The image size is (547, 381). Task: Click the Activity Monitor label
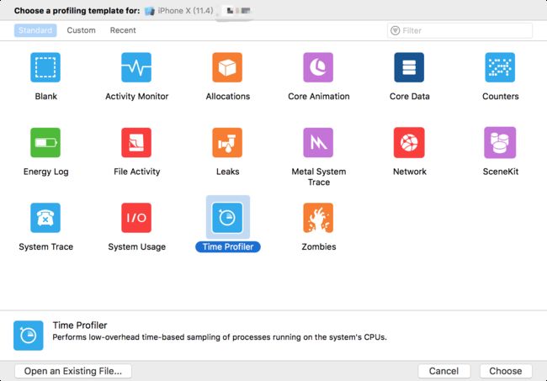(136, 97)
